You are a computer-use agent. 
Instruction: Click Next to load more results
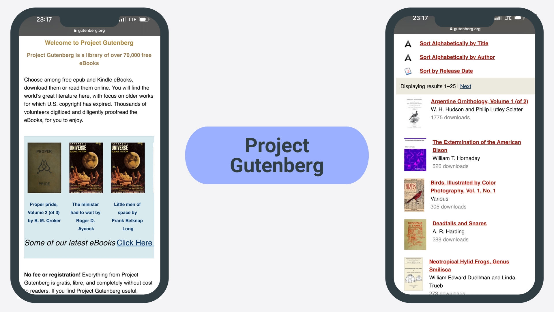coord(465,86)
